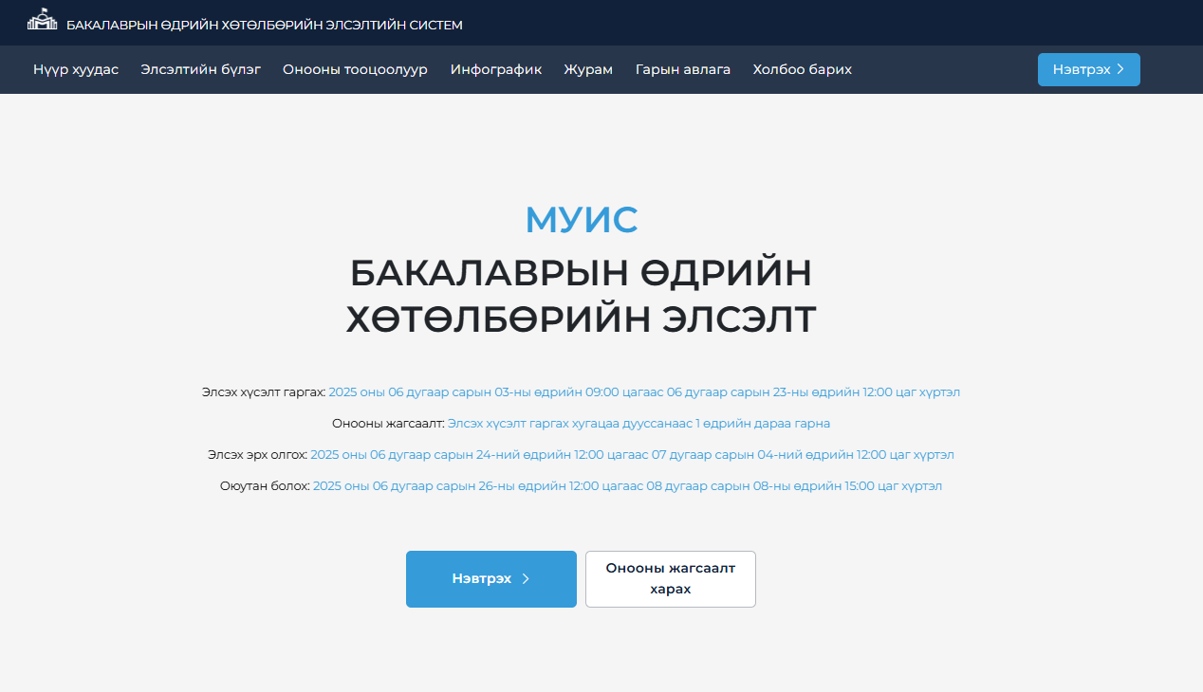Open the Элсэлтийн бүлэг menu
1203x692 pixels.
click(x=200, y=69)
